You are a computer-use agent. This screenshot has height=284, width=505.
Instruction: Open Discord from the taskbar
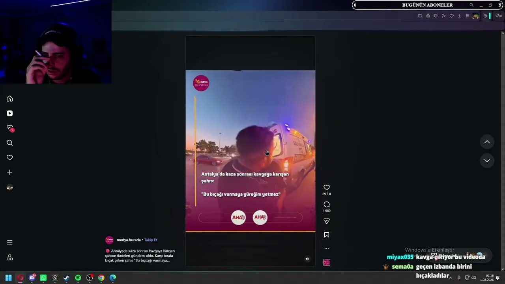[x=32, y=278]
